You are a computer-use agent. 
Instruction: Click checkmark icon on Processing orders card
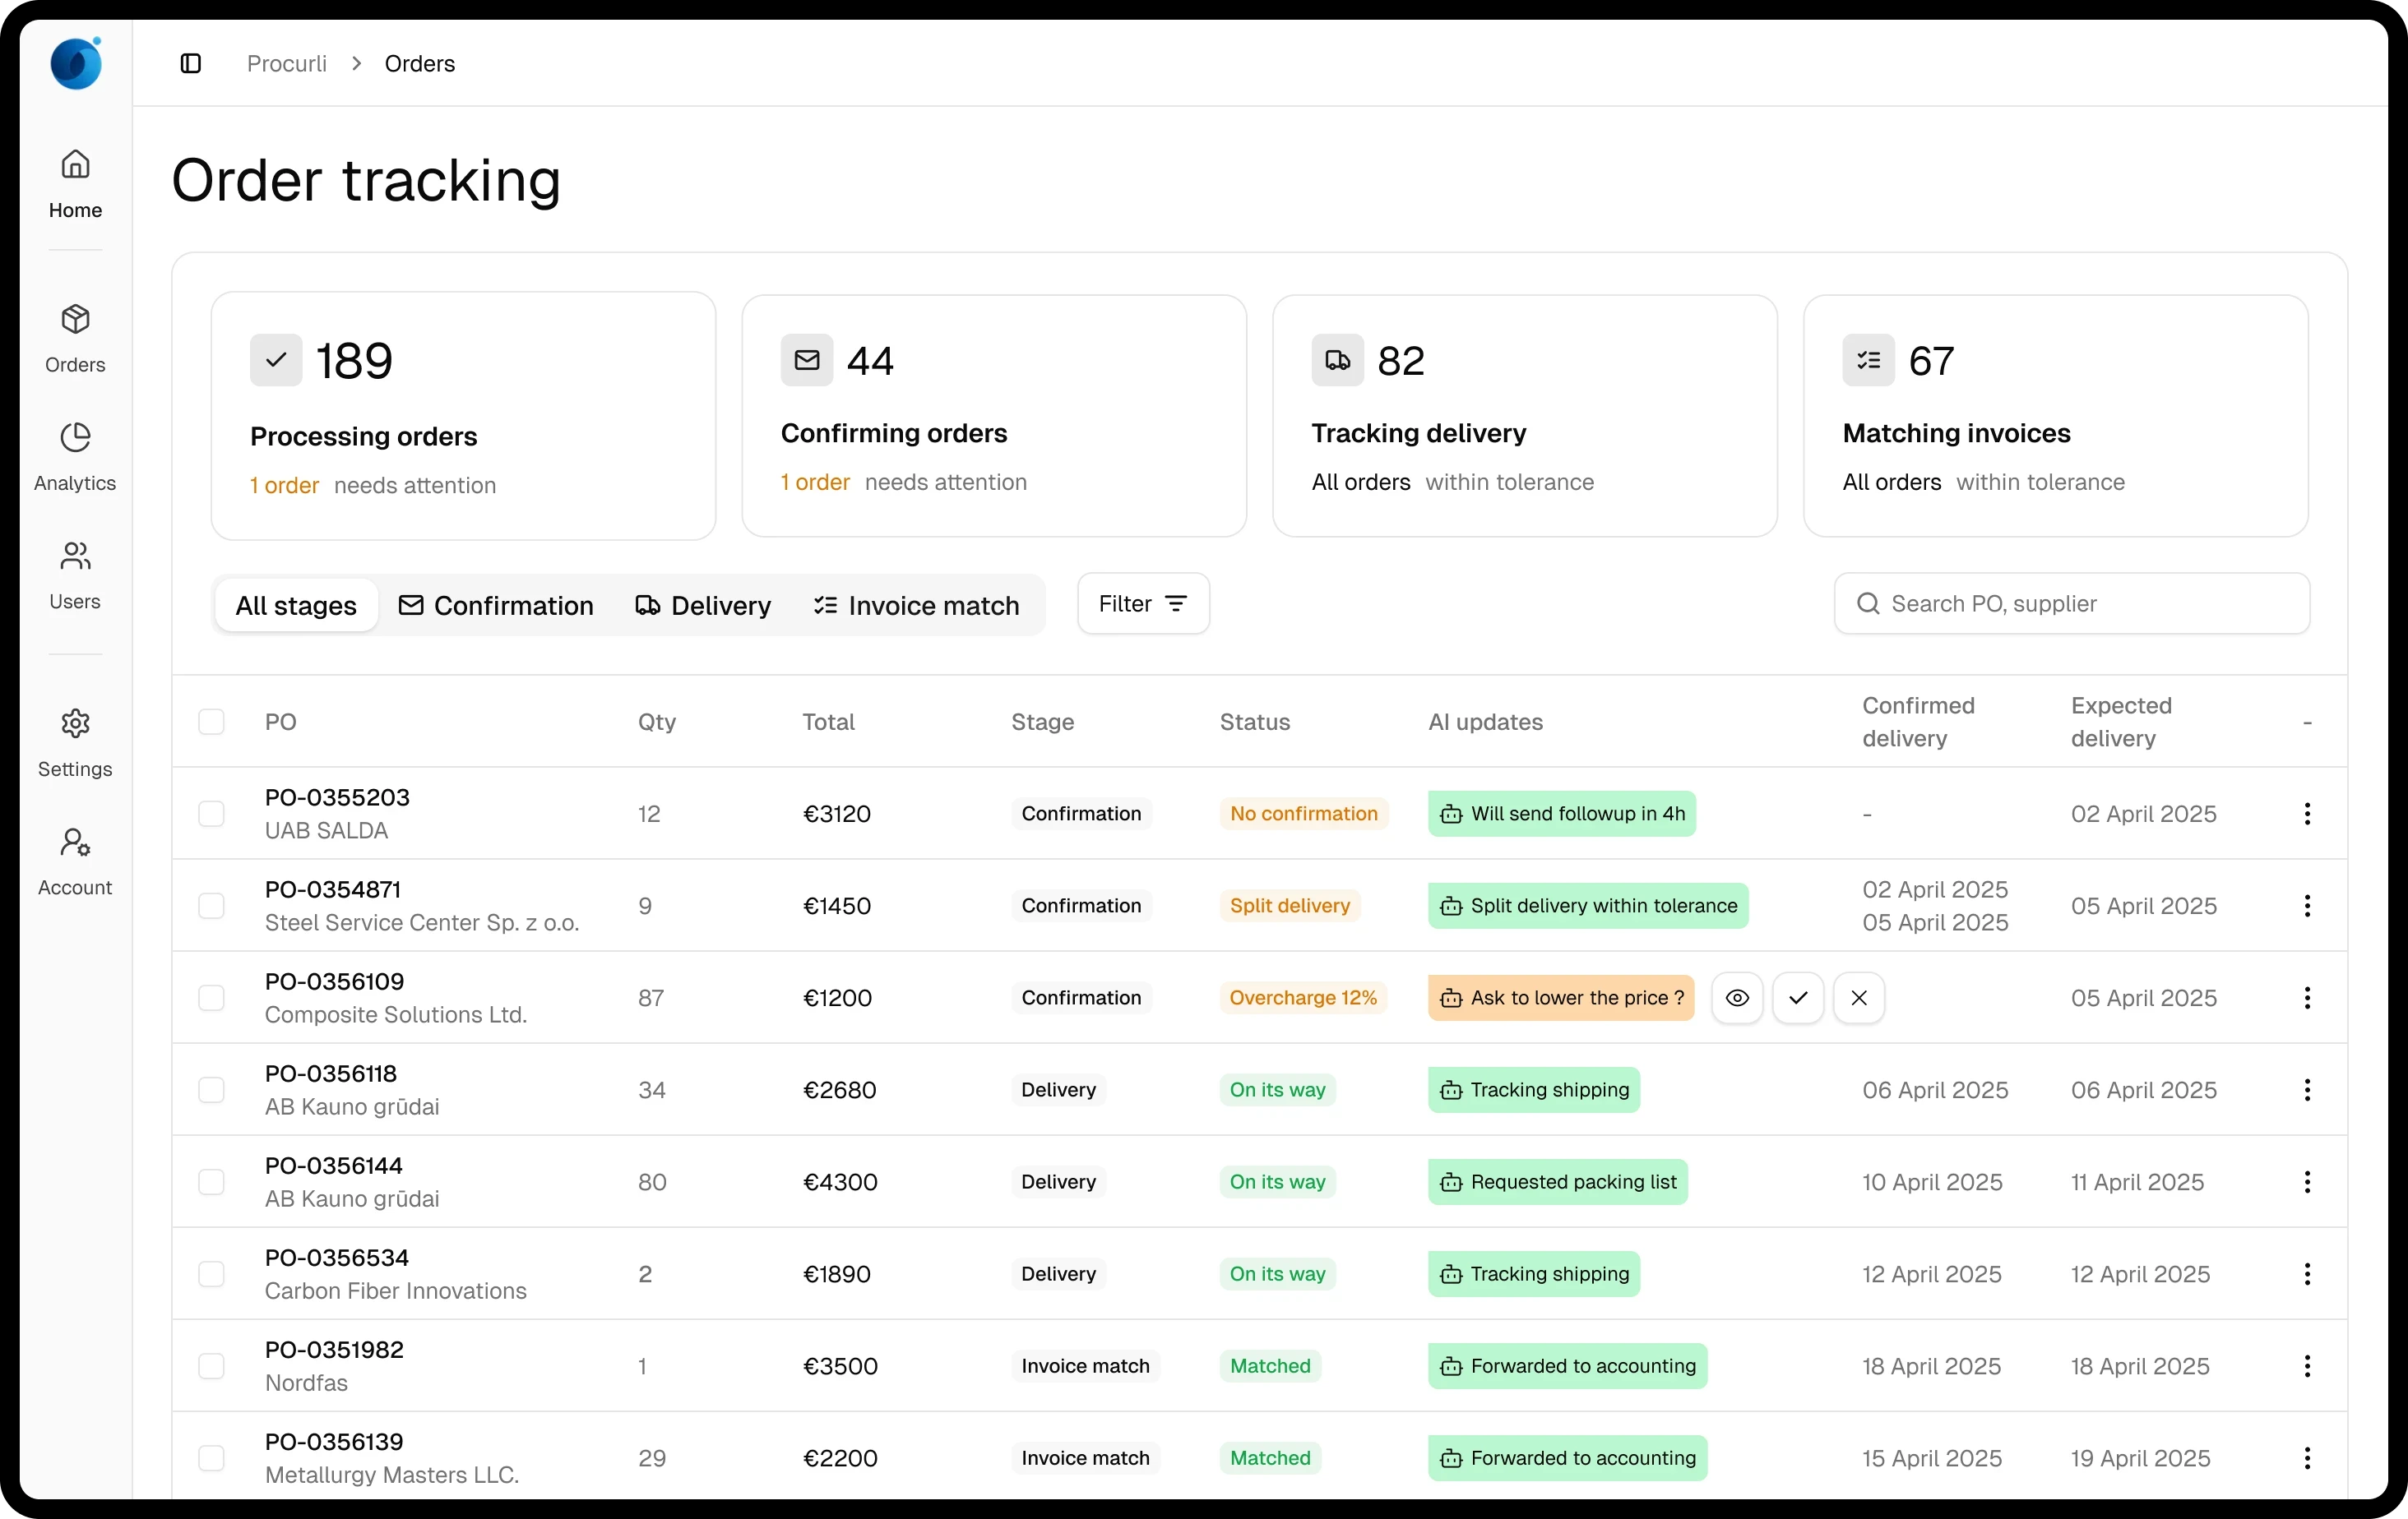276,360
